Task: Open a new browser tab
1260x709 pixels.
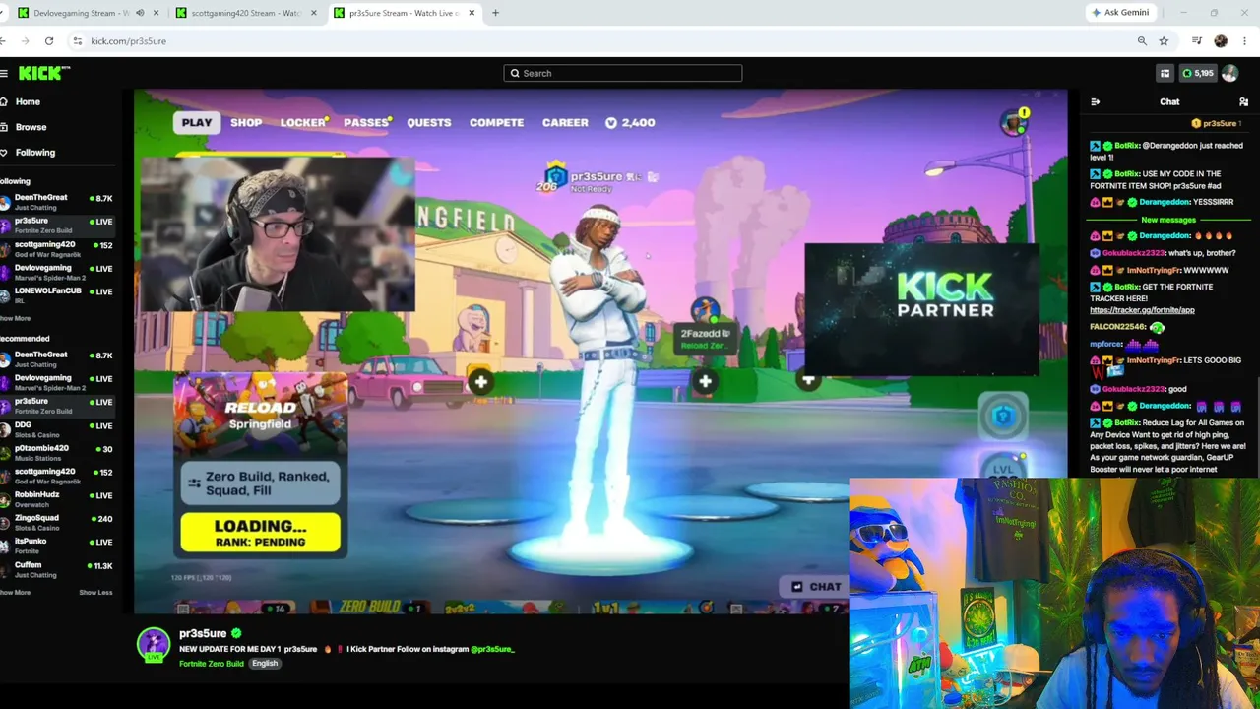Action: click(x=495, y=13)
